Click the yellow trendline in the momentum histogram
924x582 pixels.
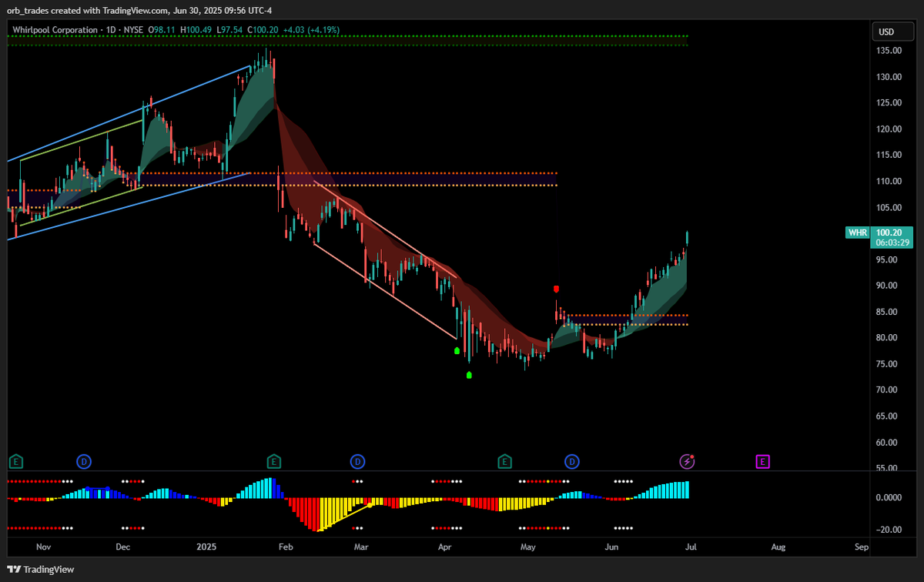[x=345, y=517]
